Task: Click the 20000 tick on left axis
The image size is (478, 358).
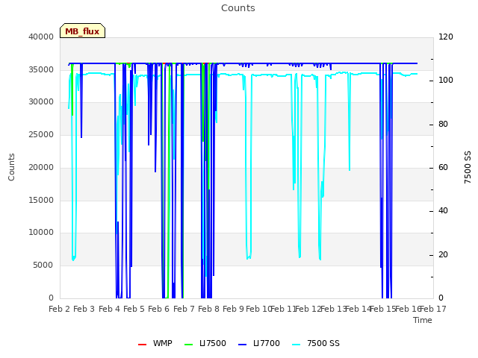Action: pyautogui.click(x=41, y=167)
